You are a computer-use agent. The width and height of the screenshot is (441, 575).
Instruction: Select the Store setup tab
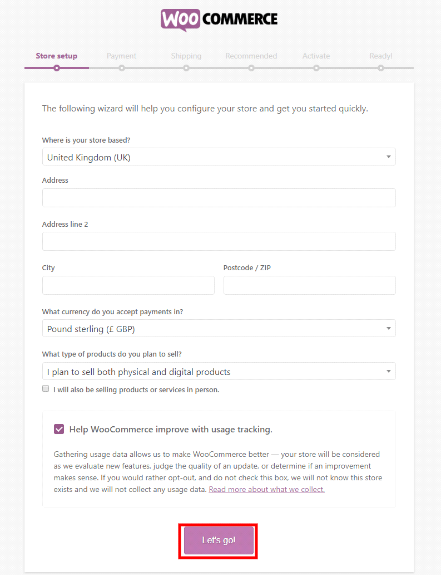56,56
